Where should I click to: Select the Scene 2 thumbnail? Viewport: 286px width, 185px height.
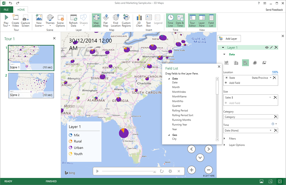[x=31, y=85]
